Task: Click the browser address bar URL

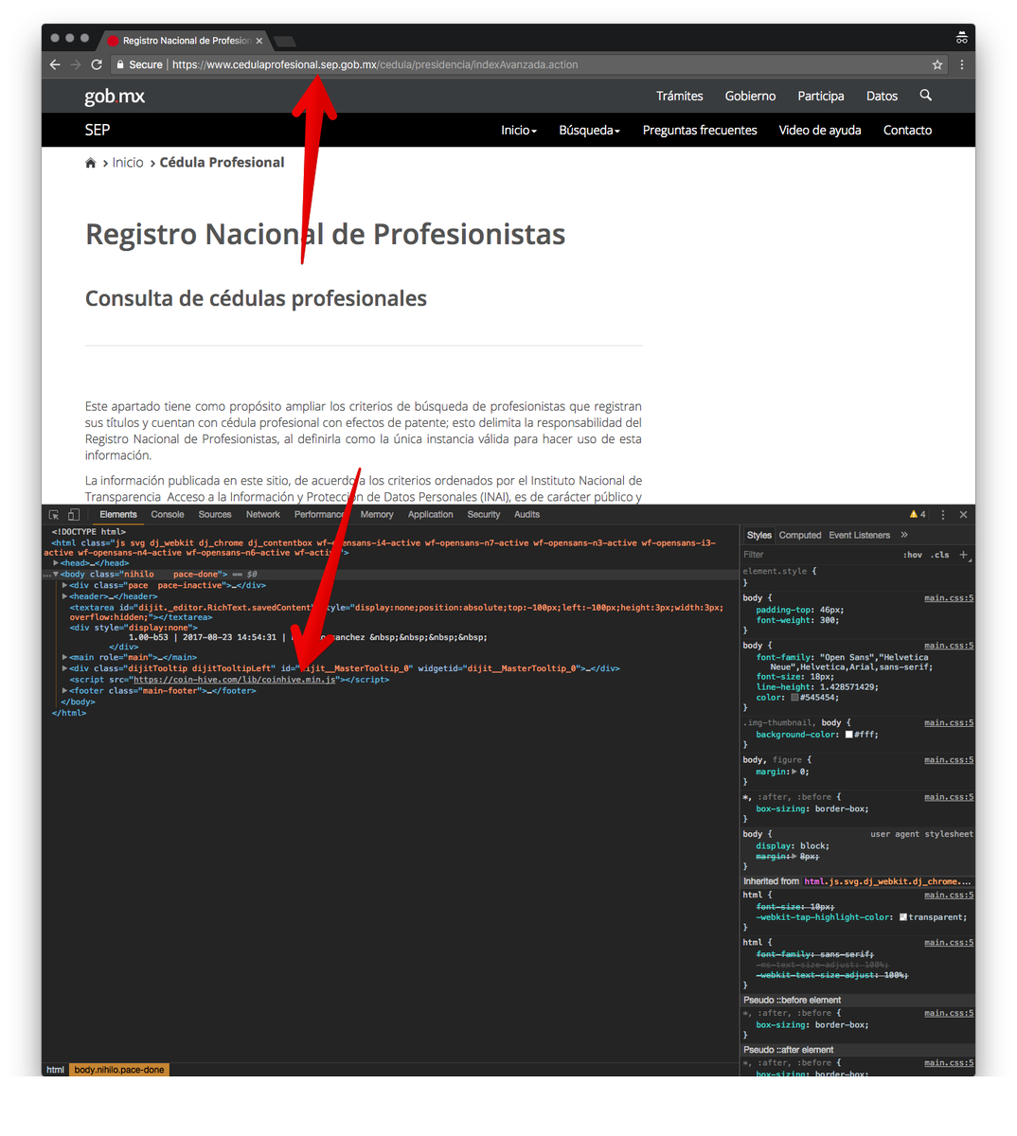Action: point(375,64)
